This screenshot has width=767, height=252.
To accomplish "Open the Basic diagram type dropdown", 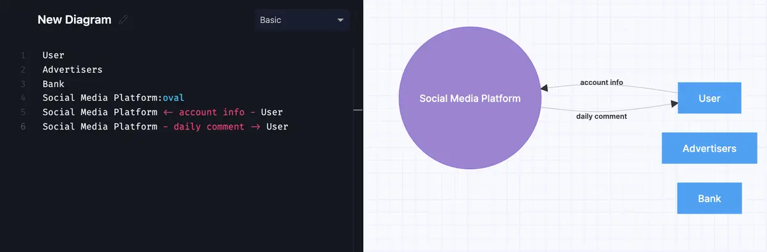I will [x=302, y=20].
